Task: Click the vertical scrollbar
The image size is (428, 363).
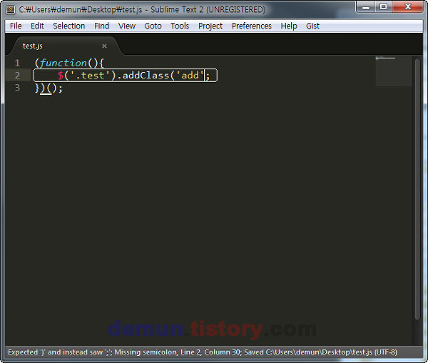Action: coord(417,188)
